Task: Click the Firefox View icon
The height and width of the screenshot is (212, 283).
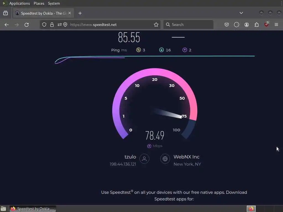Action: 6,13
